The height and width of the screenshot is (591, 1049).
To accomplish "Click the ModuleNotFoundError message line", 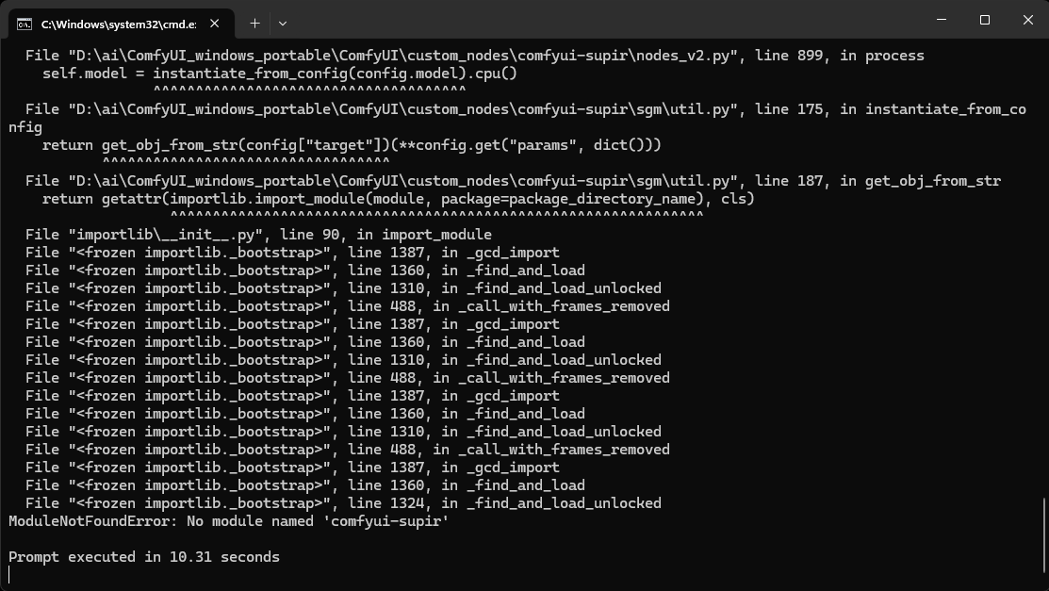I will 228,521.
